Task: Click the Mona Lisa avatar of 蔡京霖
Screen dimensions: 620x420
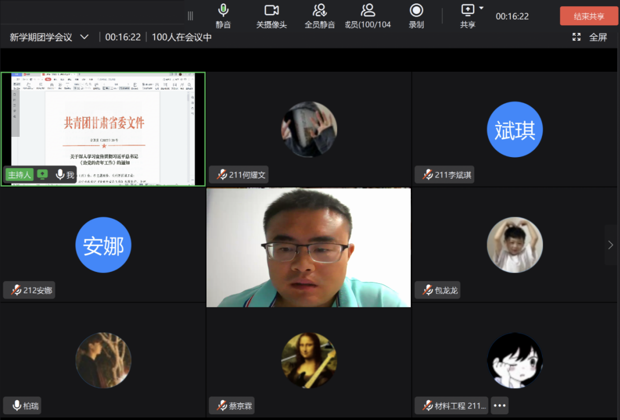Action: click(309, 360)
